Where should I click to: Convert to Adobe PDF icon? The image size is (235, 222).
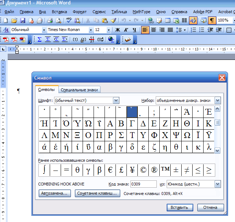[x=6, y=40]
